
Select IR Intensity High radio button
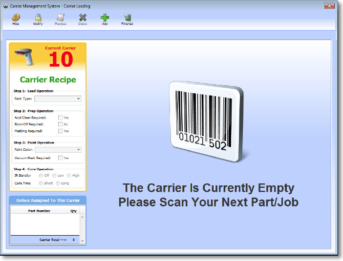click(x=69, y=176)
